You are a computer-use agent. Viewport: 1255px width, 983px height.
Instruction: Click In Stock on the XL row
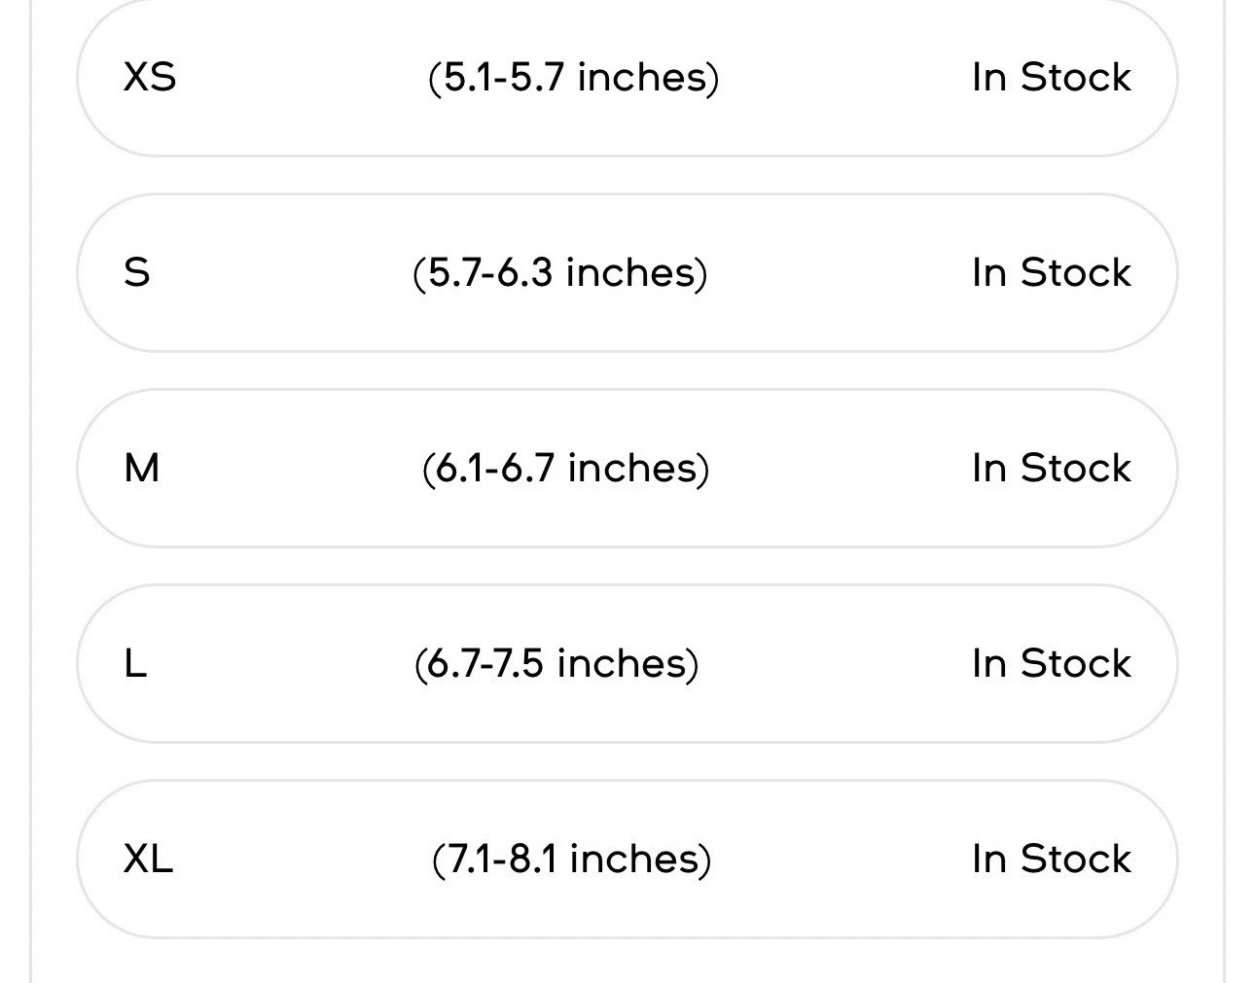click(x=1052, y=859)
